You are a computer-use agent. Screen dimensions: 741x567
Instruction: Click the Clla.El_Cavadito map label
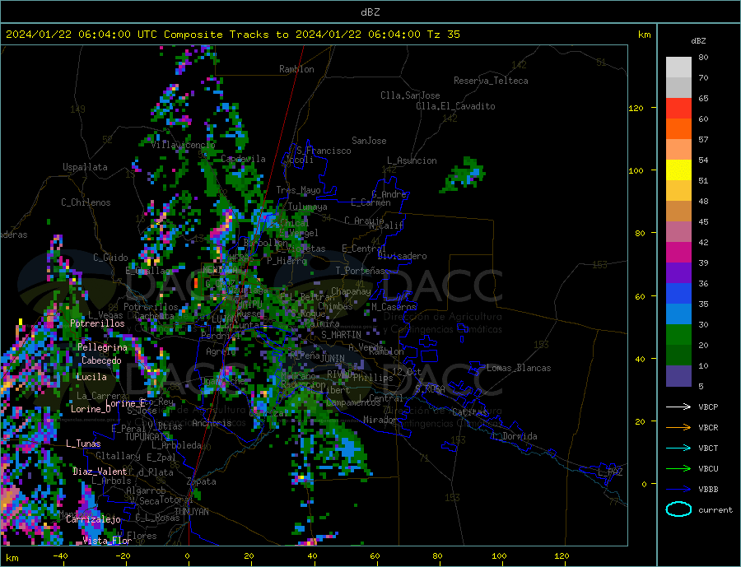click(455, 106)
